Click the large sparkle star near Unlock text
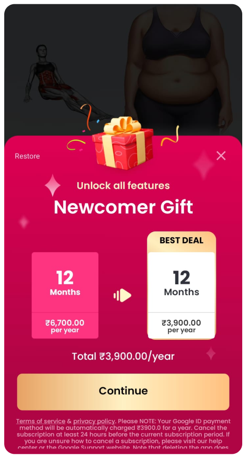The height and width of the screenshot is (458, 246). pos(53,185)
